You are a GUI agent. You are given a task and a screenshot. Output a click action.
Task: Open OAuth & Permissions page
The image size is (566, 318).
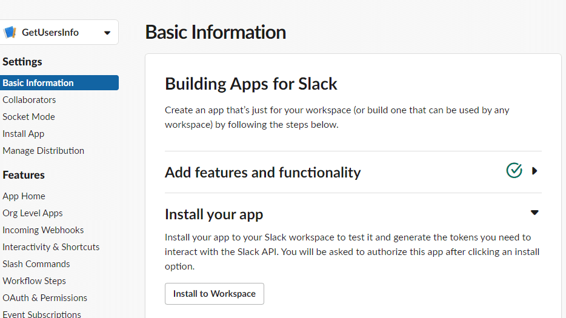[45, 298]
